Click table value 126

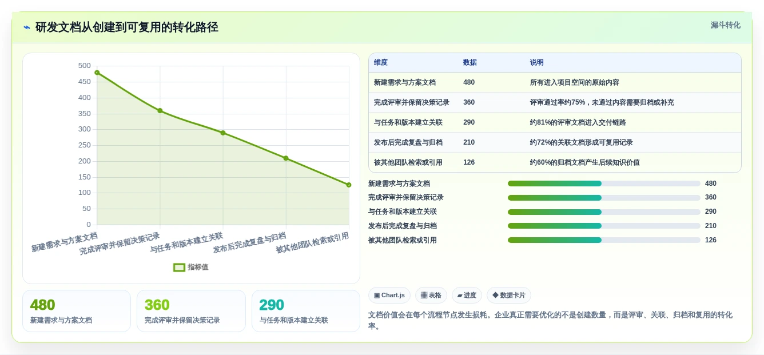(x=469, y=162)
